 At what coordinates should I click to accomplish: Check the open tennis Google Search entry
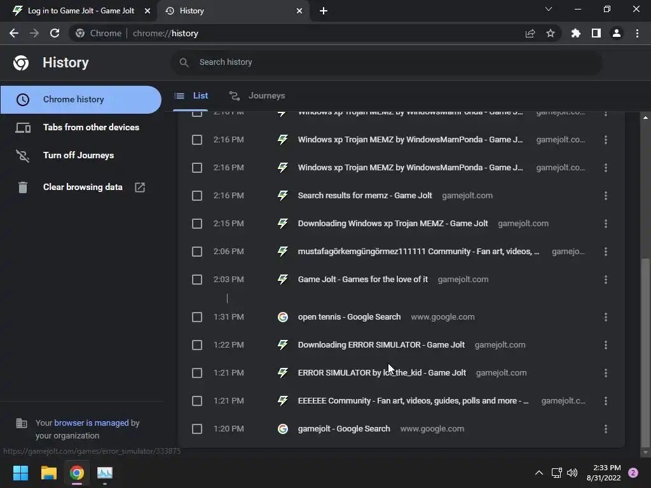tap(197, 317)
